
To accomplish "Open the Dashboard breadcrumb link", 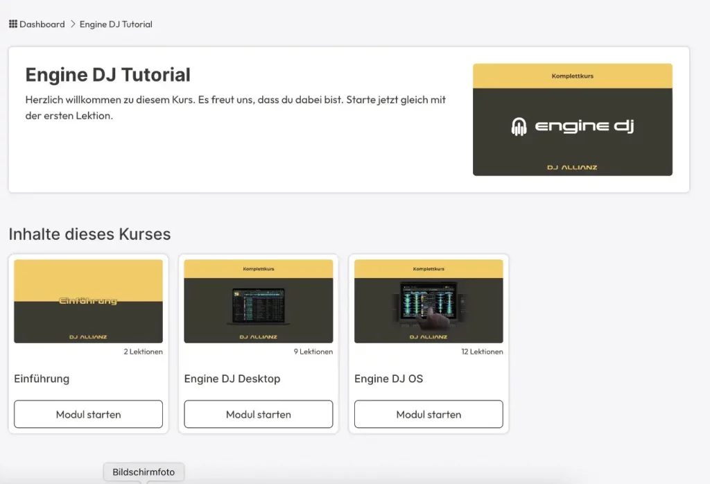I will tap(42, 24).
